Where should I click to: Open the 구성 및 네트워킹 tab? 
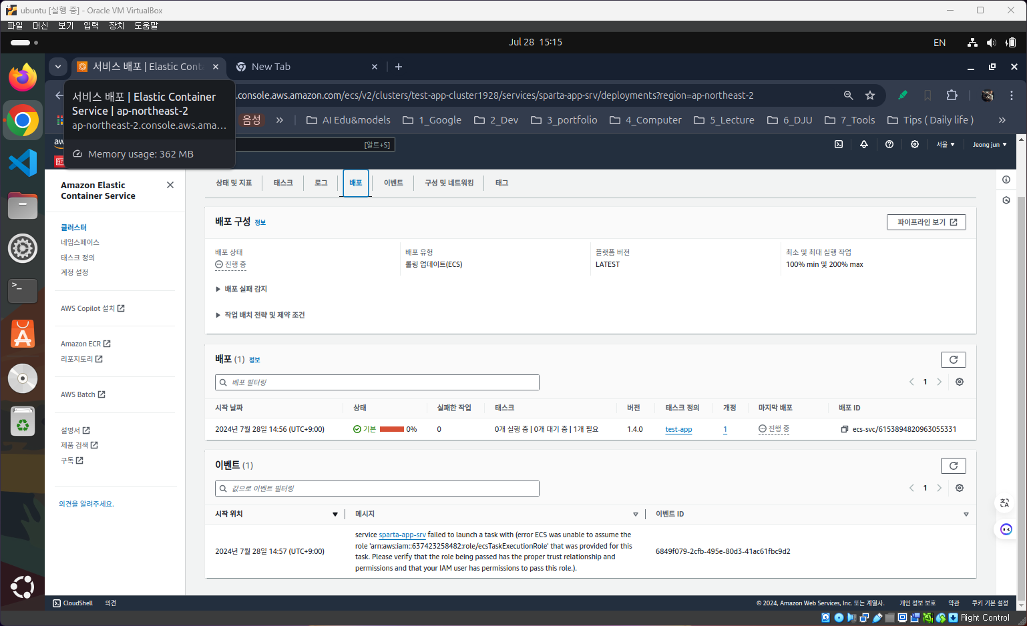click(x=449, y=183)
